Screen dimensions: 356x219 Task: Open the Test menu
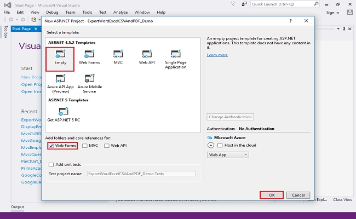[102, 12]
